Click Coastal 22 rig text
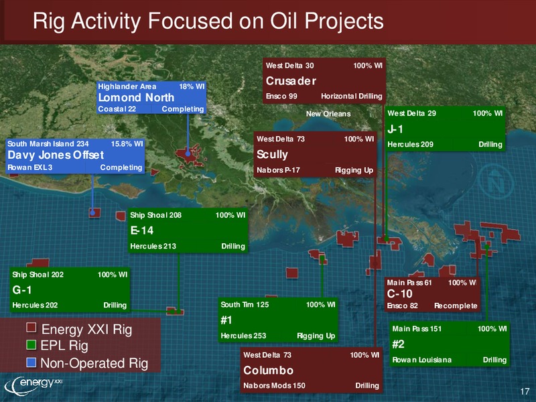The height and width of the screenshot is (402, 536). (117, 109)
